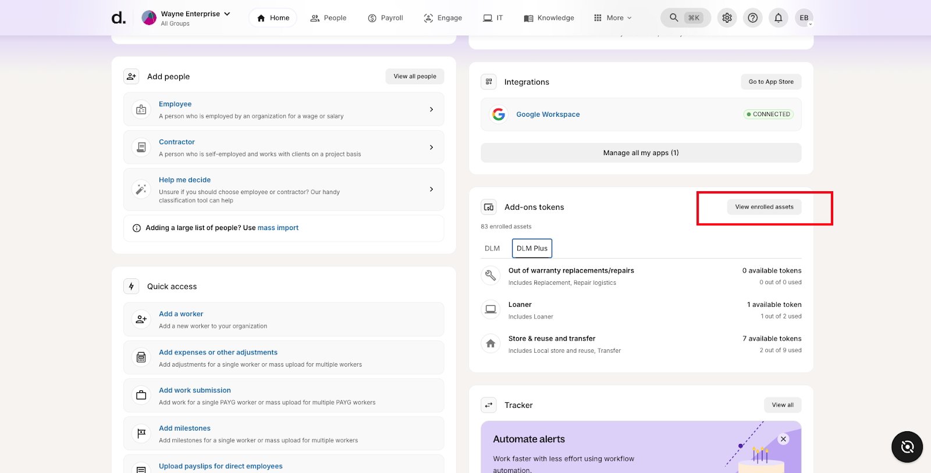
Task: Open the notifications bell
Action: tap(778, 18)
